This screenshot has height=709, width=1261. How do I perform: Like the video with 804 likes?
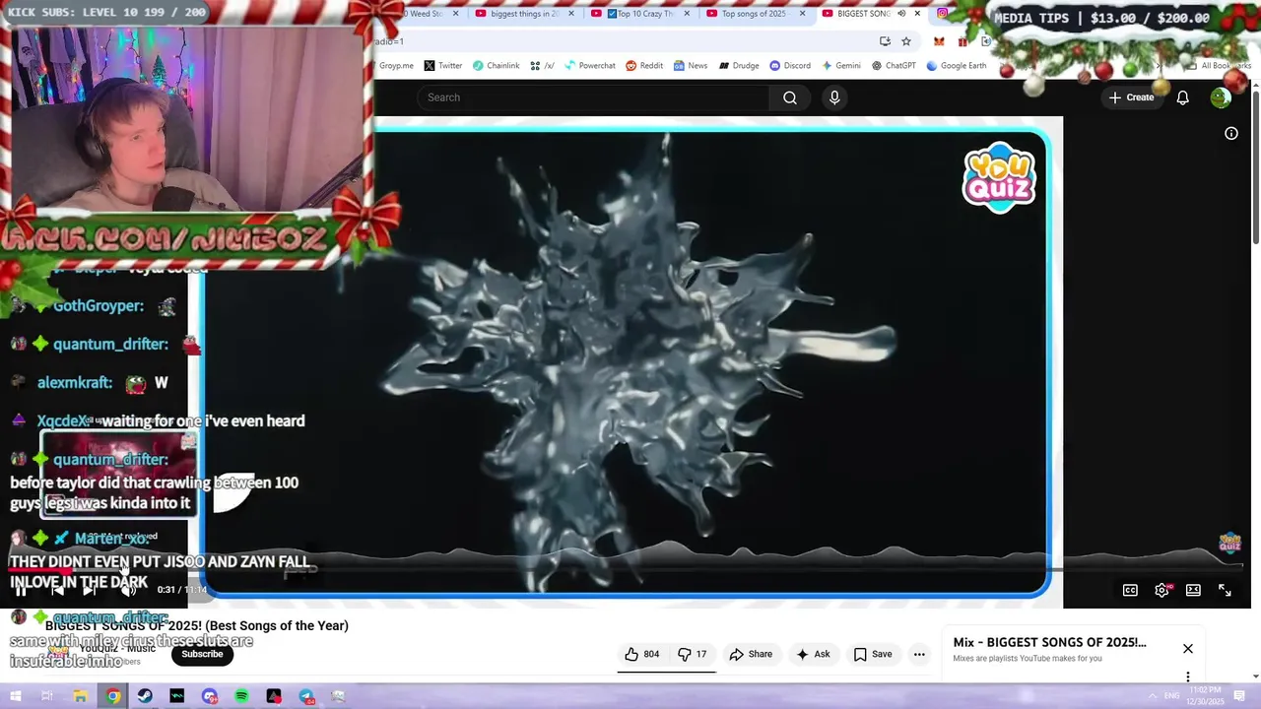pyautogui.click(x=642, y=654)
